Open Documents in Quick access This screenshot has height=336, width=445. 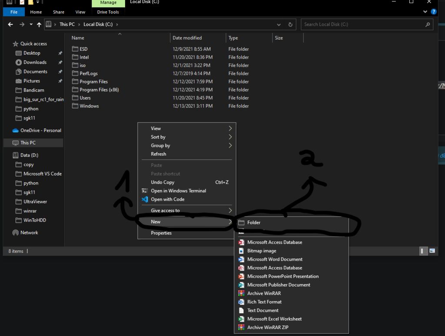pos(36,72)
